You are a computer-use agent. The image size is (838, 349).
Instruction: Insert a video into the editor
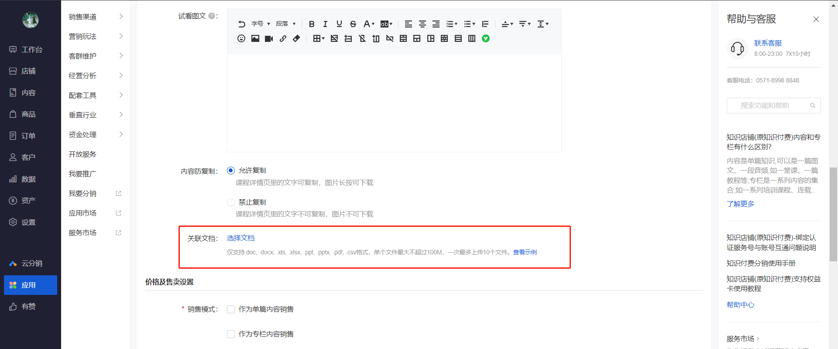tap(269, 38)
